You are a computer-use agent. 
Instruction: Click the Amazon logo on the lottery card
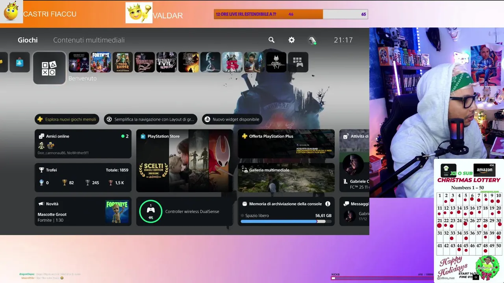pyautogui.click(x=484, y=169)
